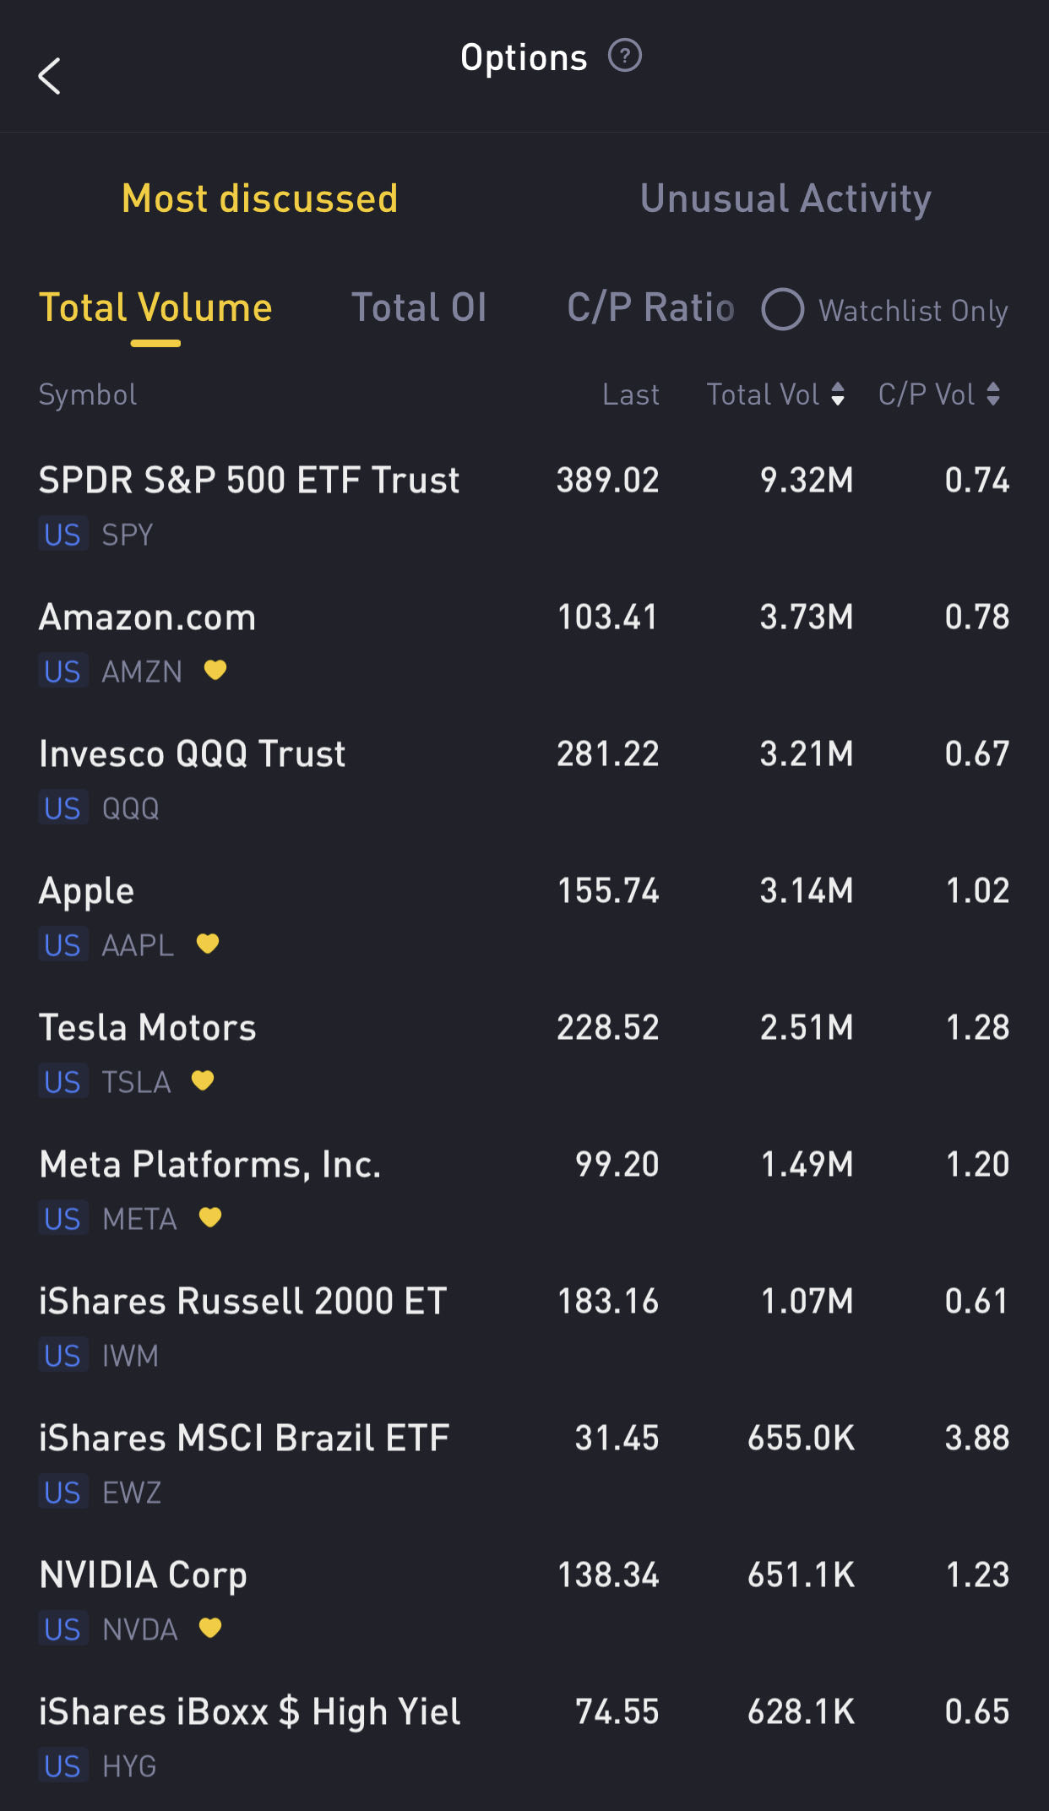Tap the heart icon beside NVDA
Image resolution: width=1049 pixels, height=1811 pixels.
210,1628
